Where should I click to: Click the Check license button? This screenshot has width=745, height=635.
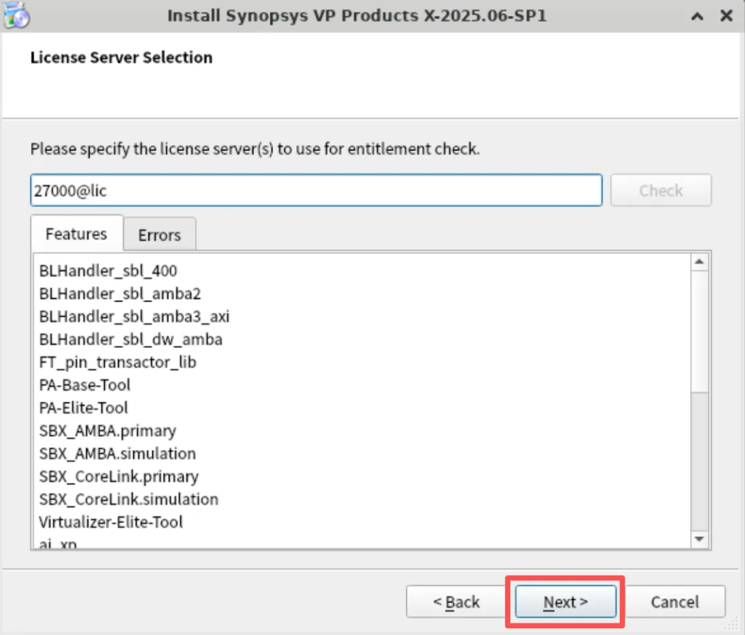pyautogui.click(x=661, y=190)
